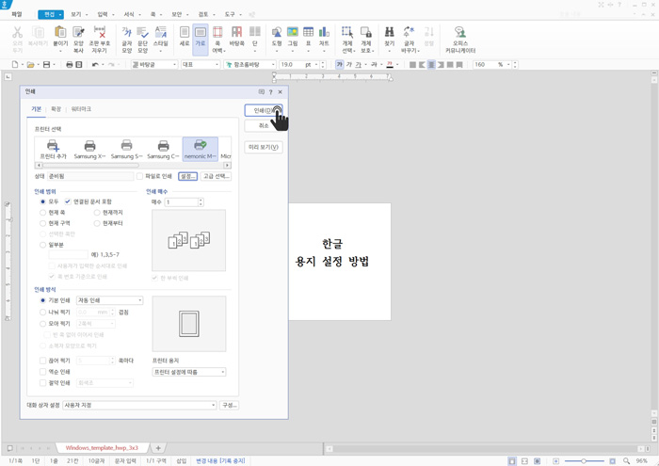
Task: Click the 개체 보호 (Protect Object) icon
Action: pyautogui.click(x=366, y=32)
